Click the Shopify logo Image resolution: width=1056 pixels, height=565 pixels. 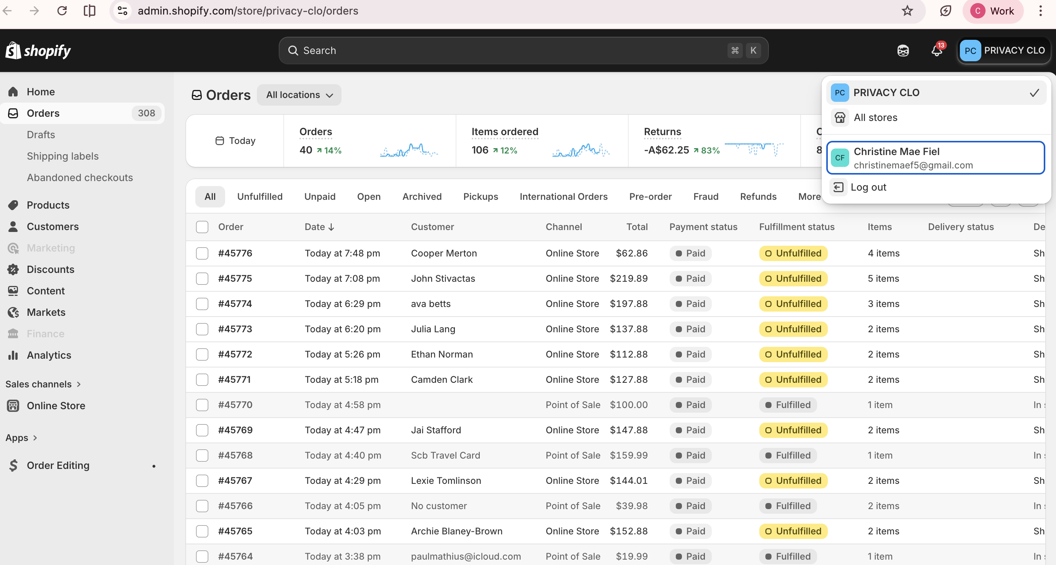point(38,51)
